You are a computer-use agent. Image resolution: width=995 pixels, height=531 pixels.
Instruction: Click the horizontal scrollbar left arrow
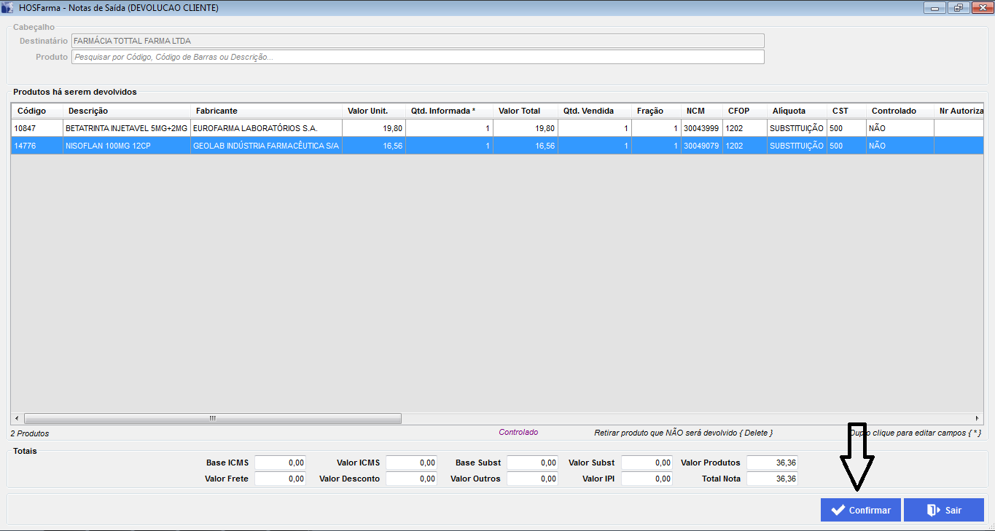point(17,419)
